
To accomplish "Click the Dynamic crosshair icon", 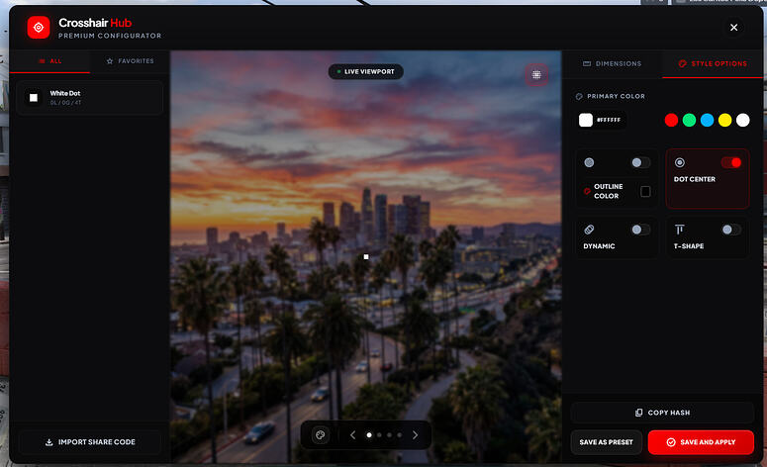I will tap(589, 230).
